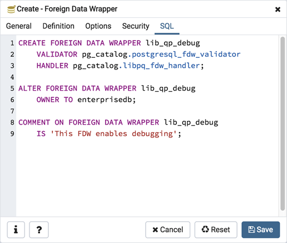Close the Create Foreign Data Wrapper dialog
The width and height of the screenshot is (287, 243).
278,9
